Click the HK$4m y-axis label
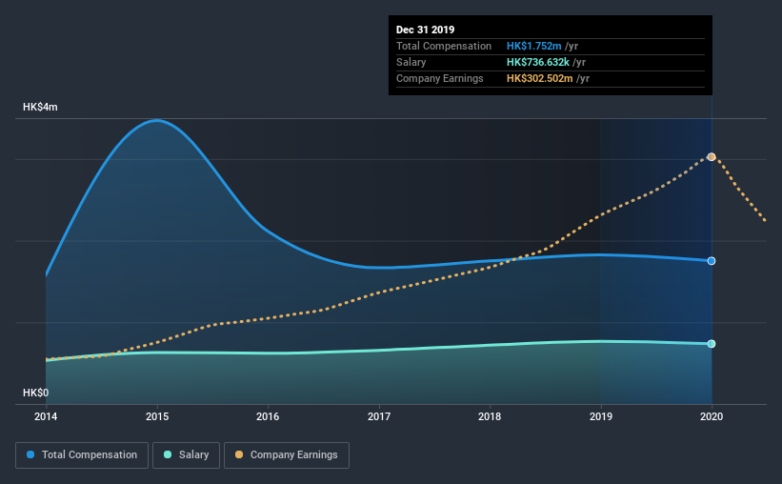Viewport: 782px width, 484px height. (40, 108)
